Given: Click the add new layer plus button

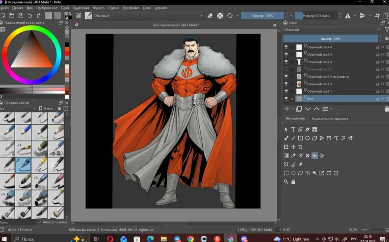Looking at the screenshot, I should (287, 109).
